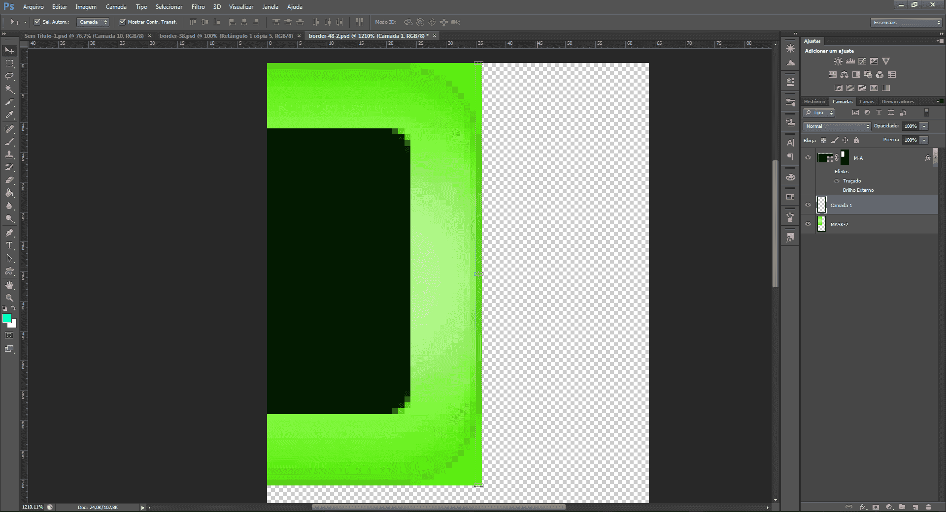Select the Lasso tool
Screen dimensions: 946x512
9,76
